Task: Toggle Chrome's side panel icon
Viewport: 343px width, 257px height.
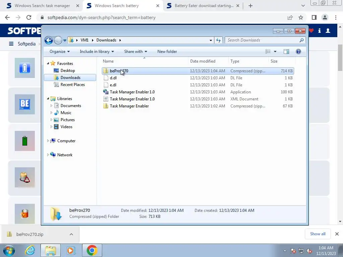Action: click(314, 17)
